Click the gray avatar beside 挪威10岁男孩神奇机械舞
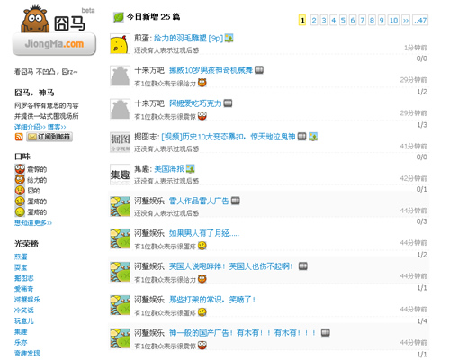 pyautogui.click(x=120, y=76)
